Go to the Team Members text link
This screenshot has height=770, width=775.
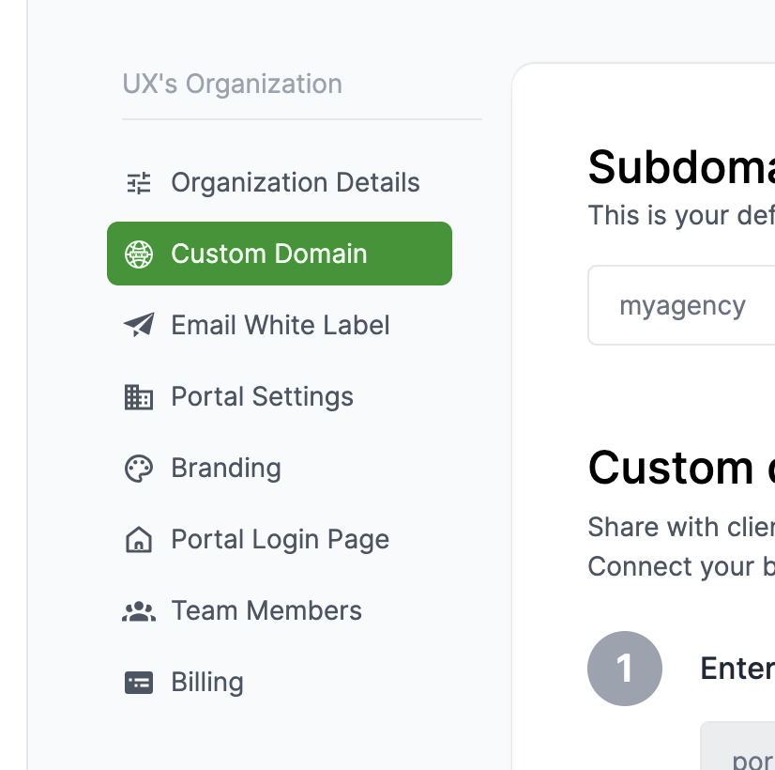[266, 610]
